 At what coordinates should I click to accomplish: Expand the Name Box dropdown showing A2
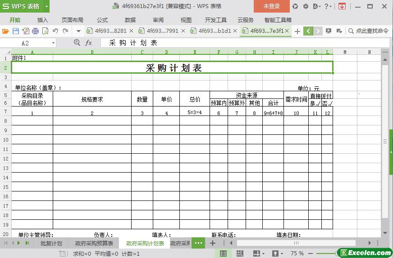pos(53,43)
